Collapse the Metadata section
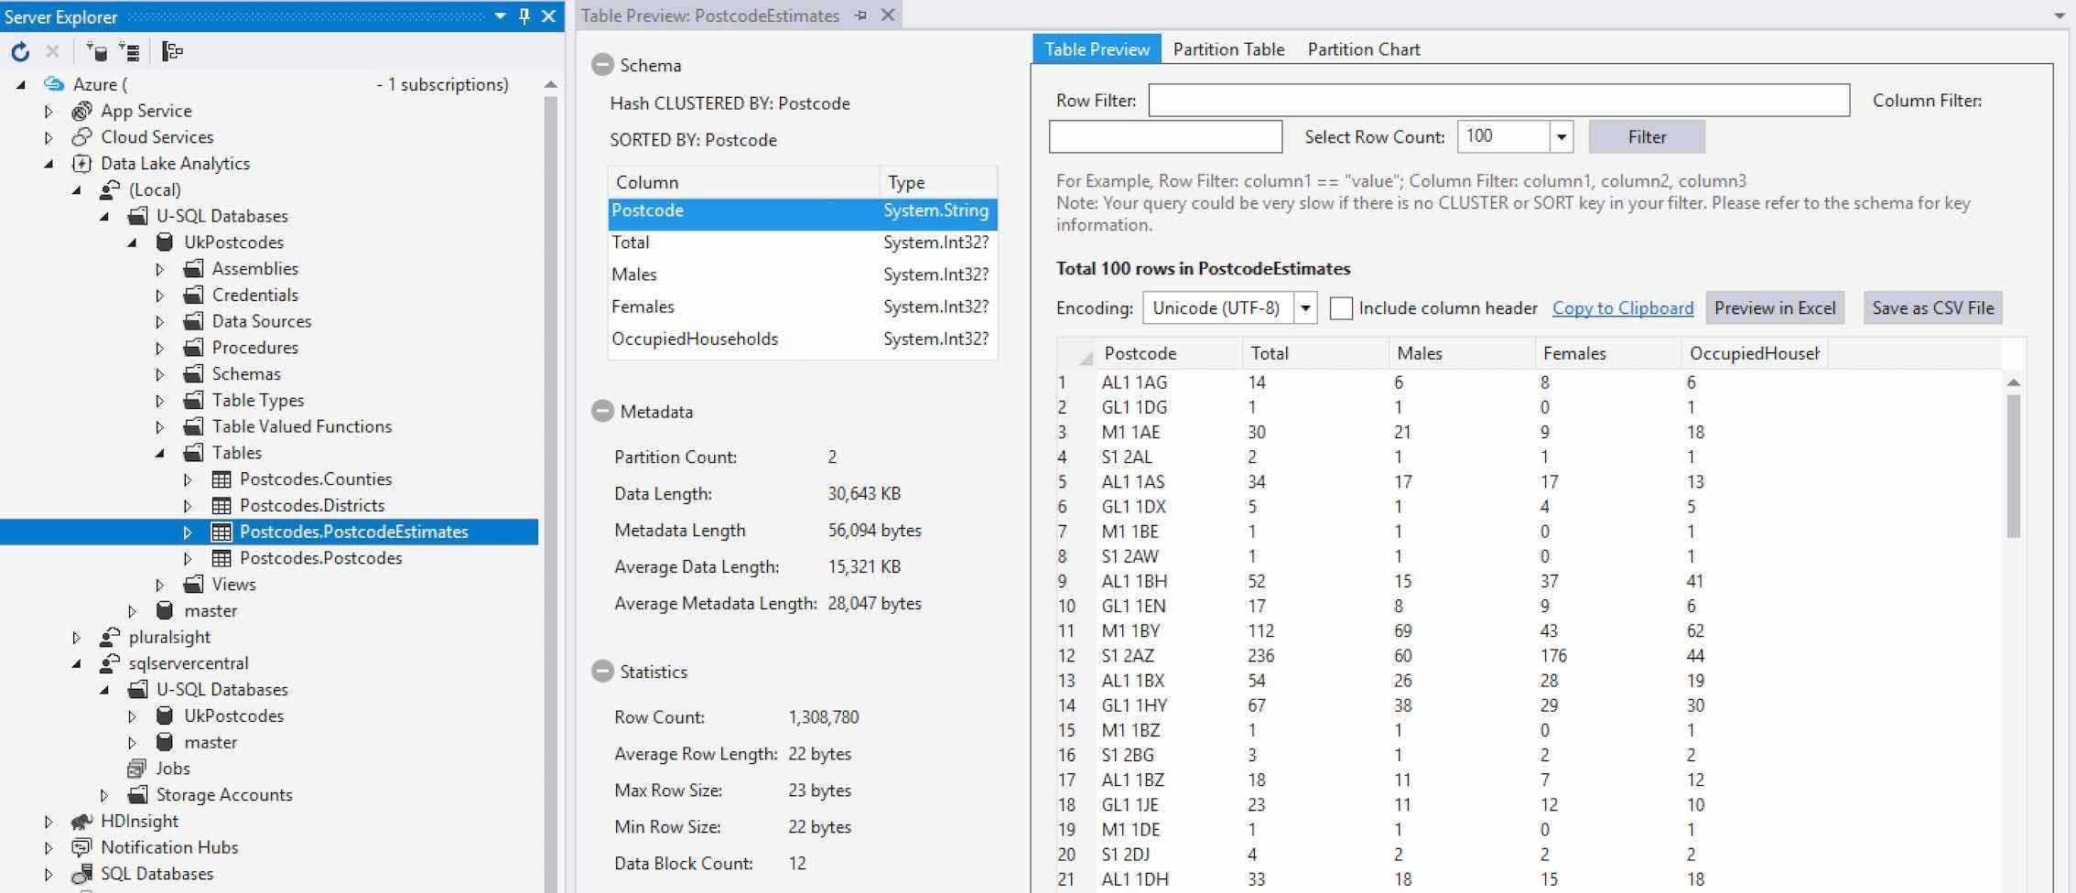The width and height of the screenshot is (2076, 893). [x=602, y=412]
